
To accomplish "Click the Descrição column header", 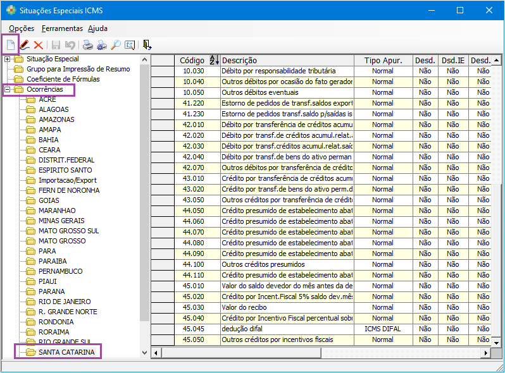I will click(x=240, y=60).
